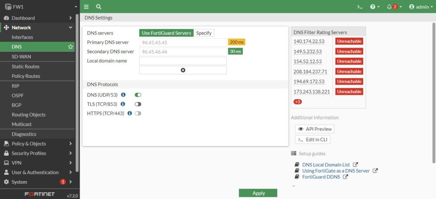436x199 pixels.
Task: Open the Static Routes menu item
Action: click(26, 66)
